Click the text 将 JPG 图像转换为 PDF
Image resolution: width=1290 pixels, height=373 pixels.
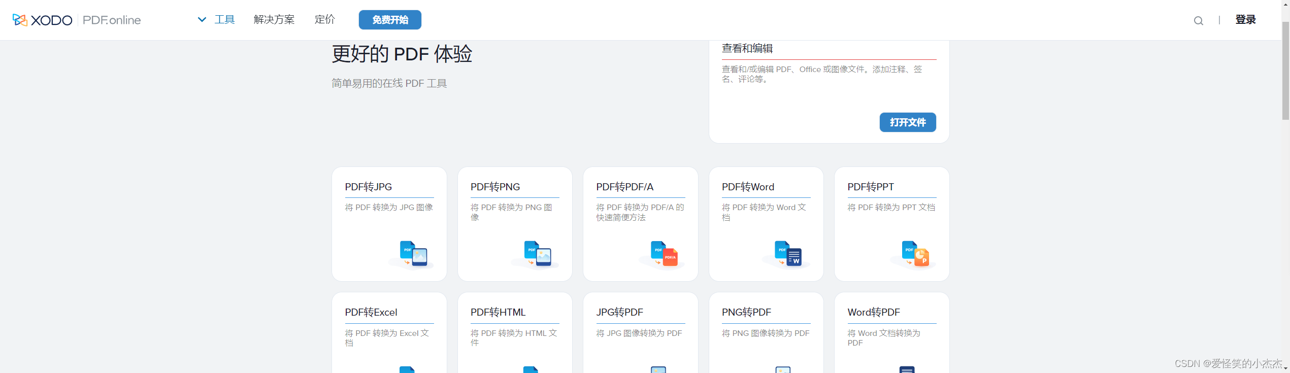(639, 333)
